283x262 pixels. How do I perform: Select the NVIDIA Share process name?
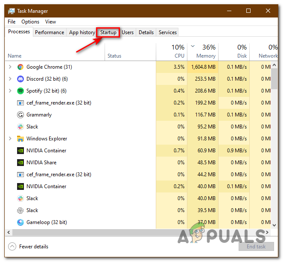point(41,163)
